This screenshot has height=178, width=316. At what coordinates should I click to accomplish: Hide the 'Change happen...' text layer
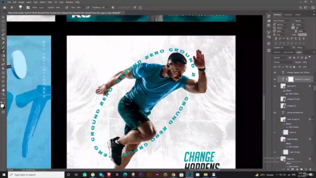click(275, 73)
